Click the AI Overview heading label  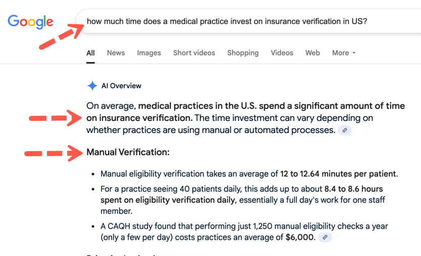121,86
